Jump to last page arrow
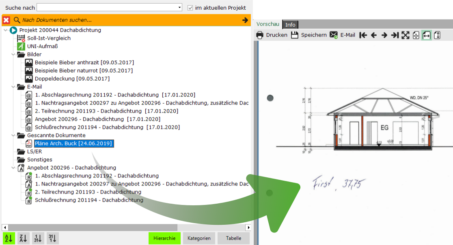Image resolution: width=453 pixels, height=245 pixels. 395,35
